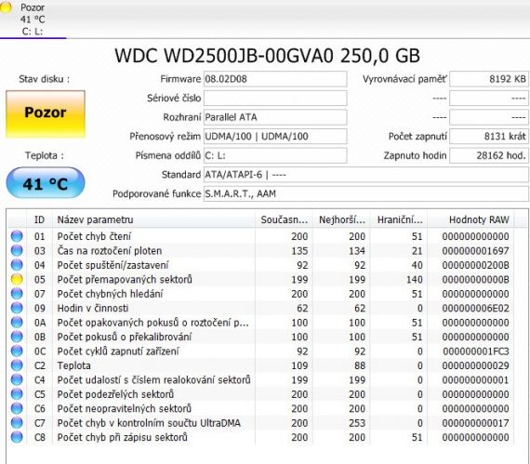Click the threshold value 140 in row 05
This screenshot has width=530, height=464.
click(414, 280)
